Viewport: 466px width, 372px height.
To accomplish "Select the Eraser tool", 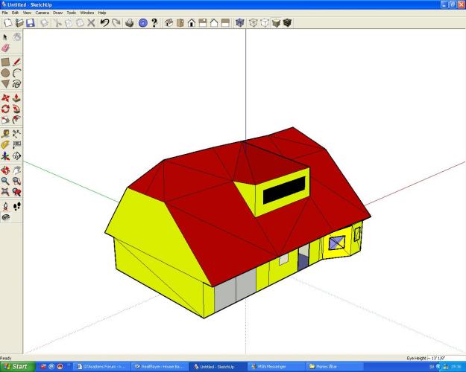I will [x=6, y=48].
